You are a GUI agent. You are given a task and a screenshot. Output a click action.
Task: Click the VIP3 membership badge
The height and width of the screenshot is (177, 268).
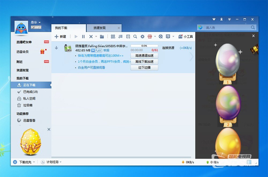coord(36,27)
